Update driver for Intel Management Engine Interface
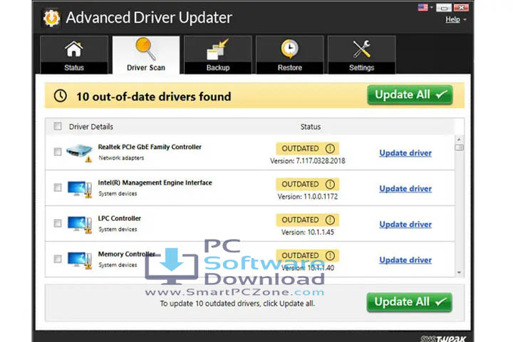Screen dimensions: 513x342 pos(405,189)
